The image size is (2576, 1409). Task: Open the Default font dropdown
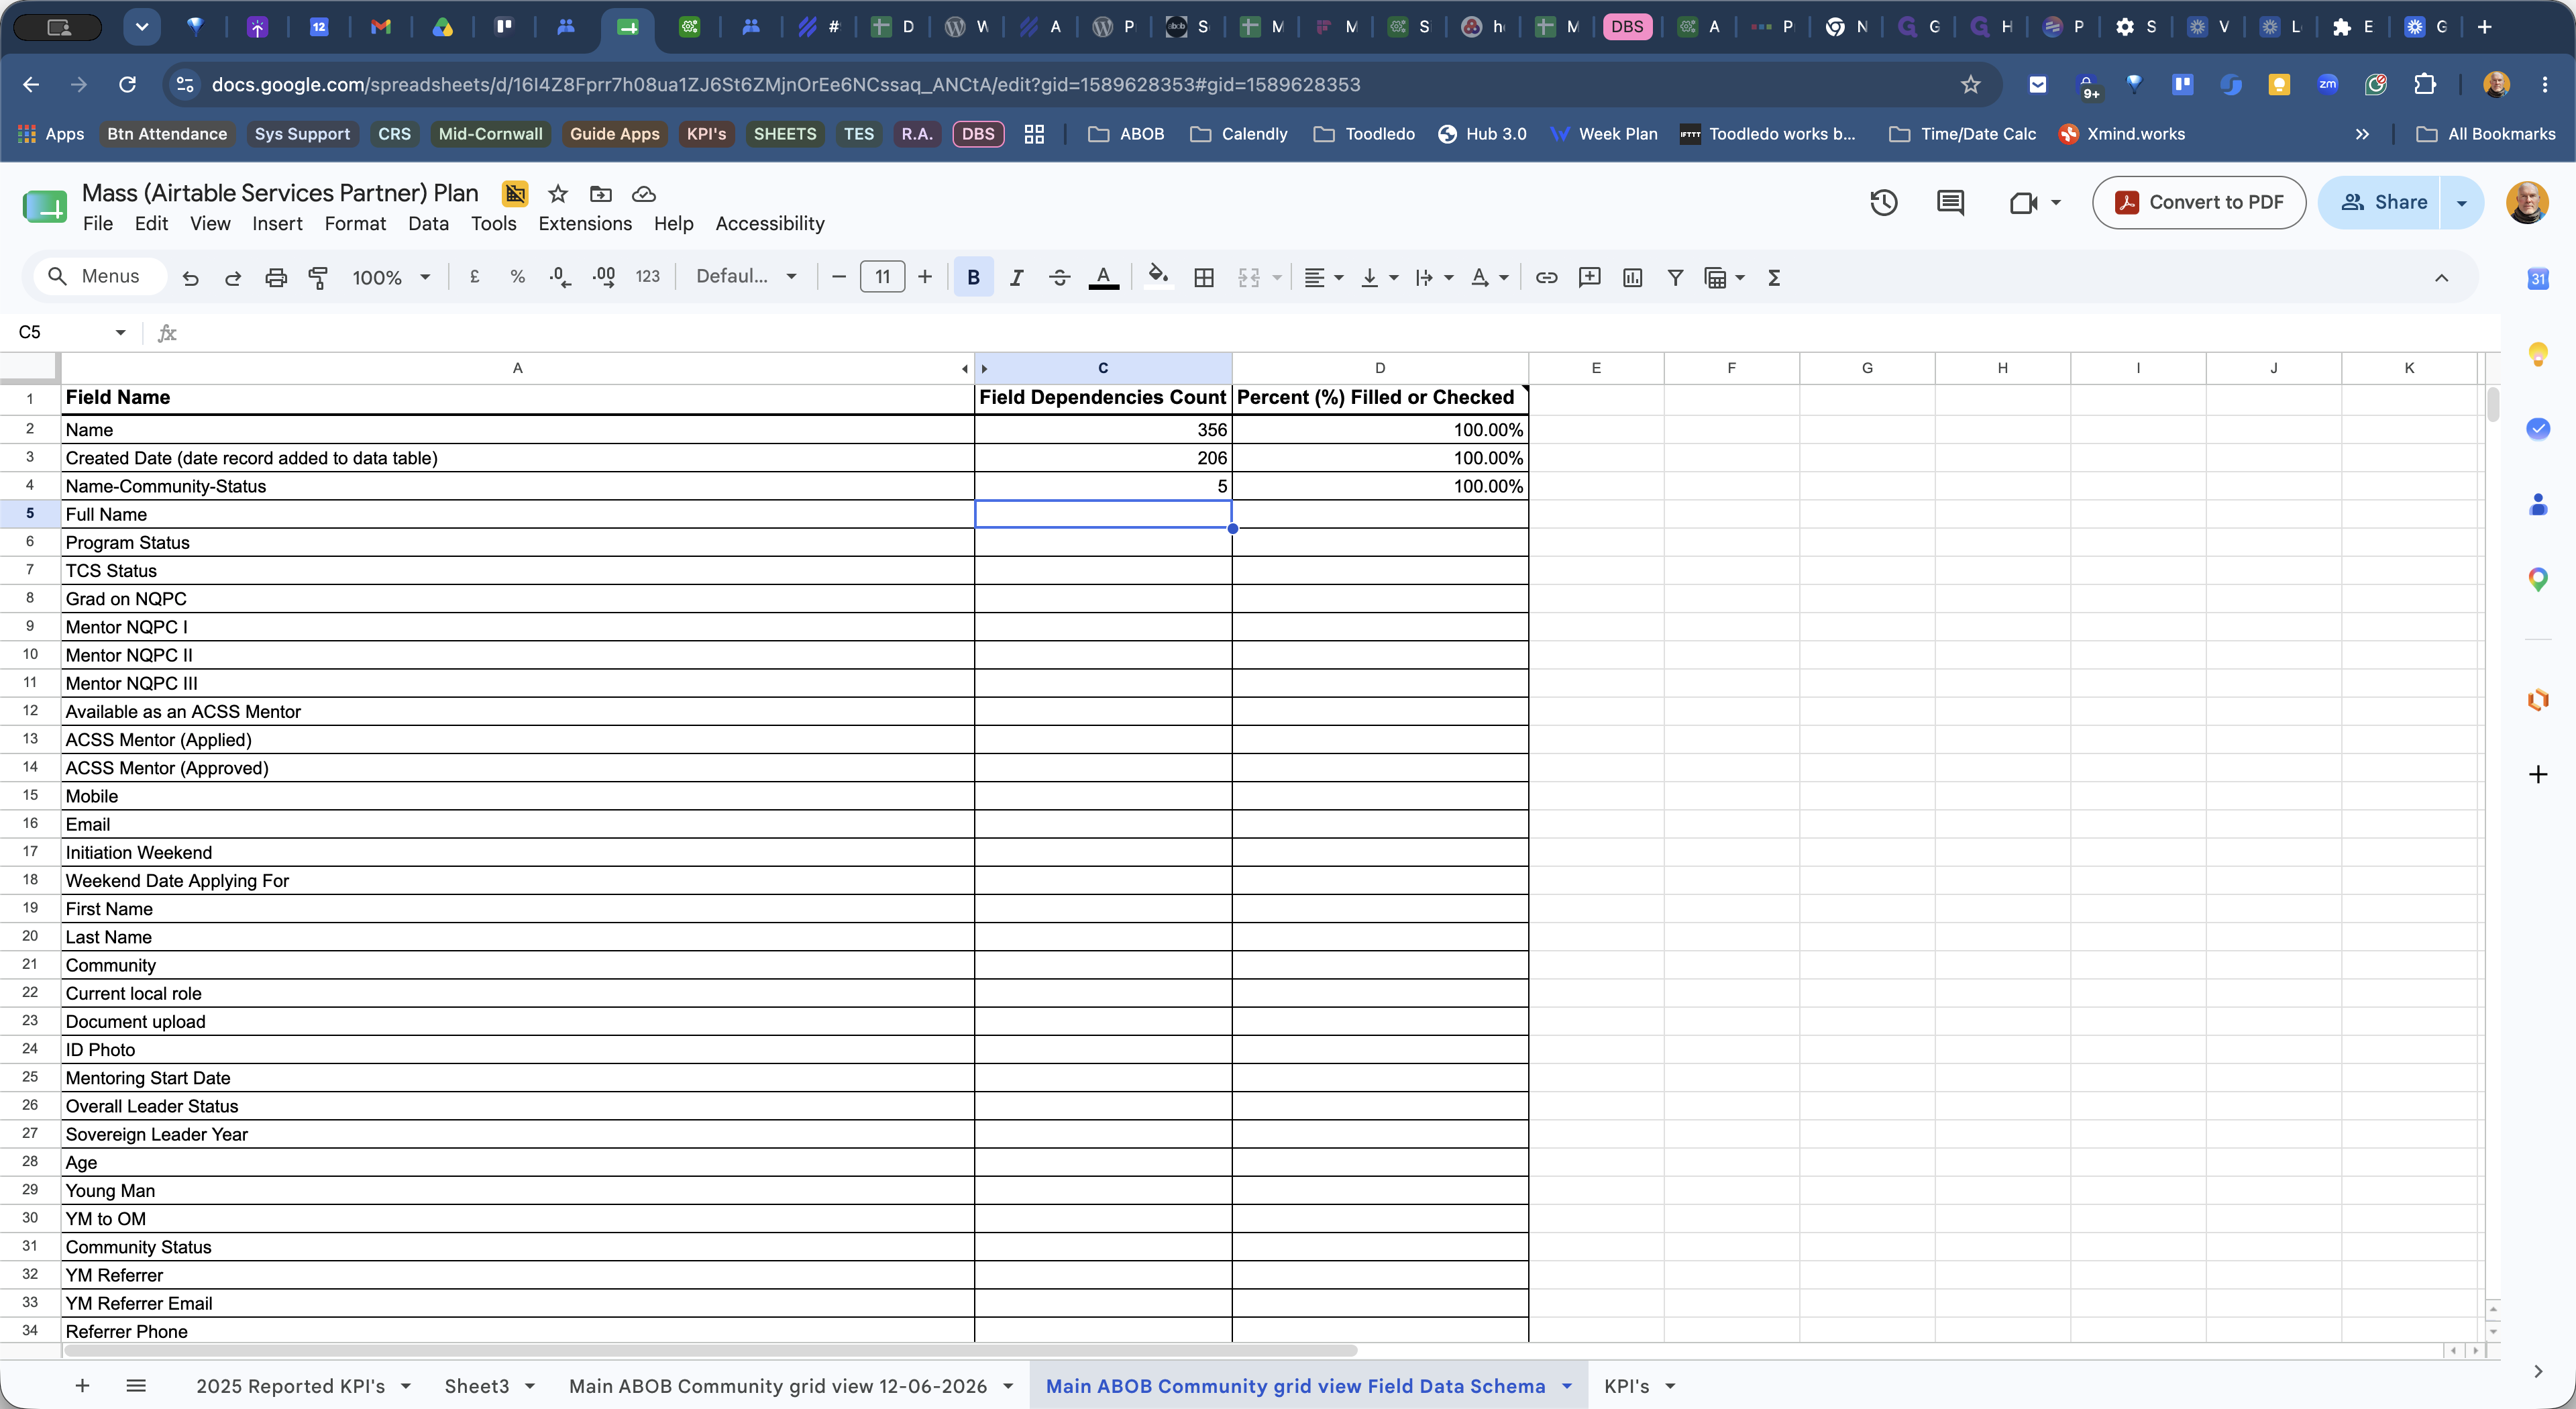point(746,277)
